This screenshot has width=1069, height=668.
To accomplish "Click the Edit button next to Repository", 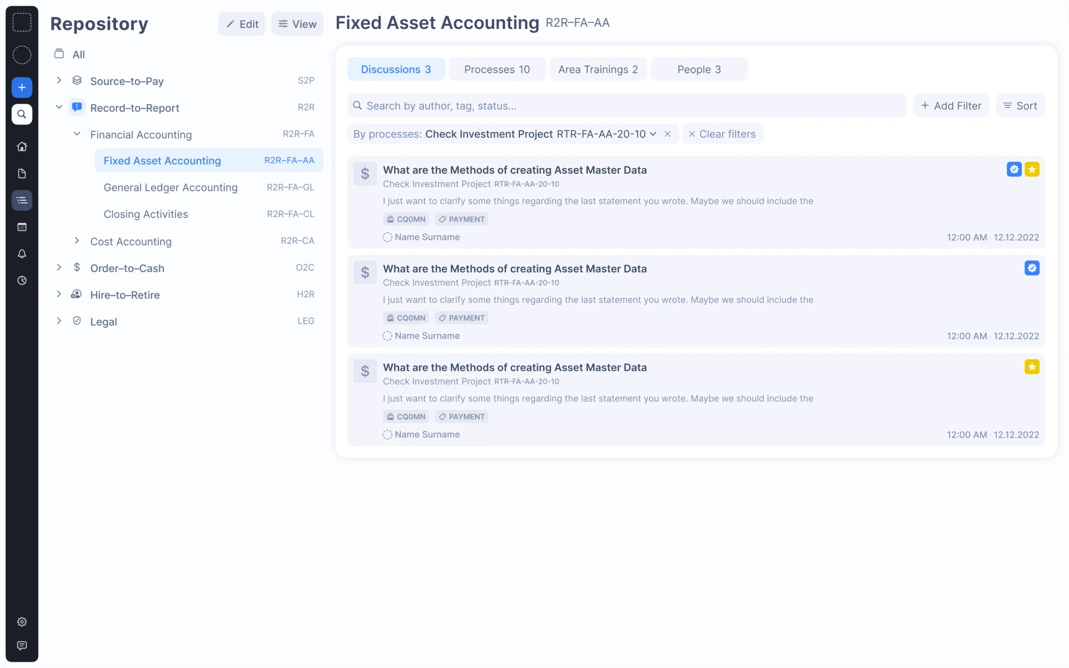I will [241, 23].
